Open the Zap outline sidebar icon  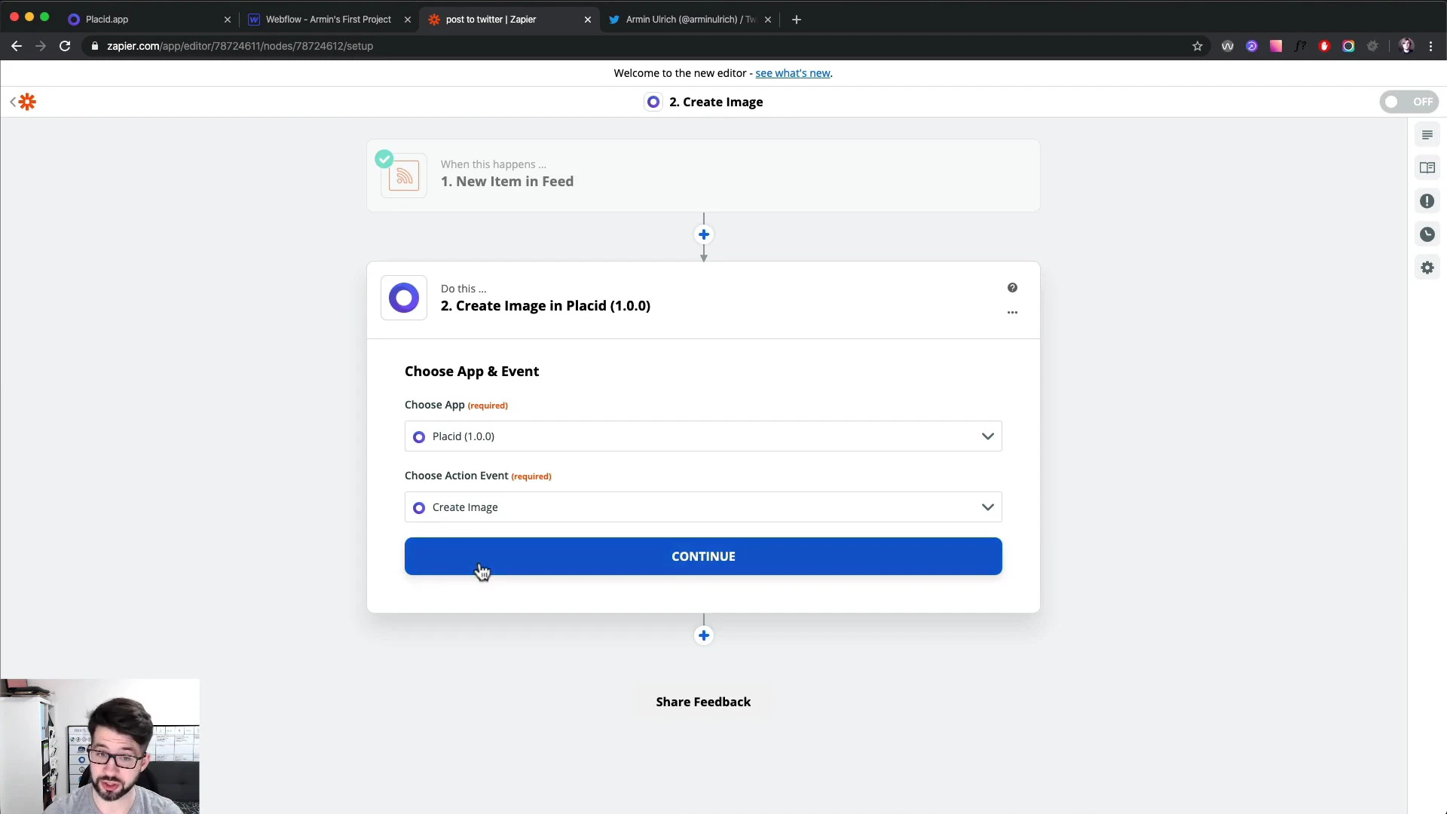[x=1427, y=135]
